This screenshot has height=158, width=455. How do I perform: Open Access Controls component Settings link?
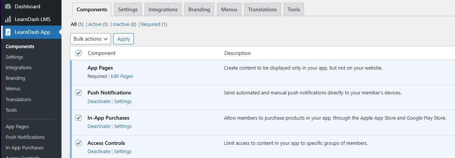[x=123, y=152]
